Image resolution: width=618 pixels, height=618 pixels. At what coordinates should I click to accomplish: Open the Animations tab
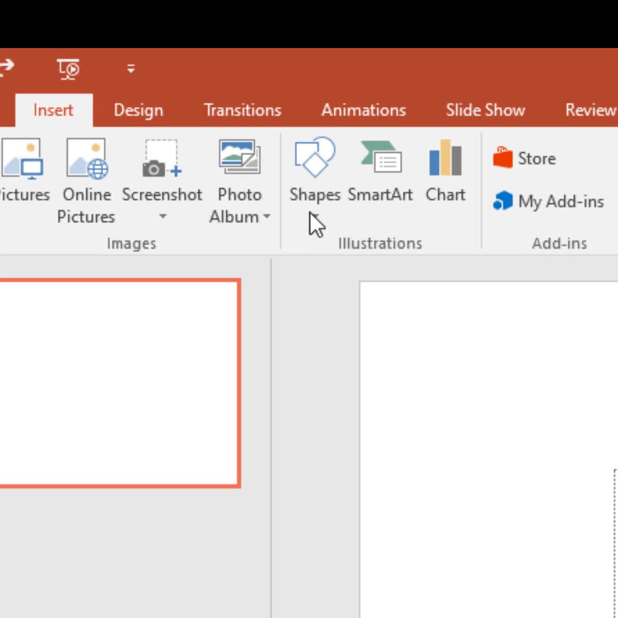pyautogui.click(x=363, y=110)
